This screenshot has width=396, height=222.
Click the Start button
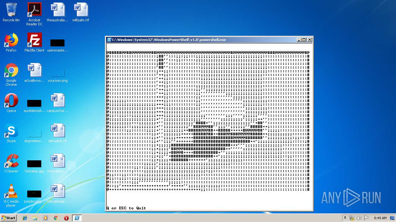pyautogui.click(x=8, y=218)
